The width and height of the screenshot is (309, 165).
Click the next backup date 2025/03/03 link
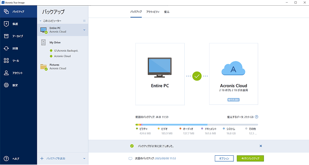(166, 158)
